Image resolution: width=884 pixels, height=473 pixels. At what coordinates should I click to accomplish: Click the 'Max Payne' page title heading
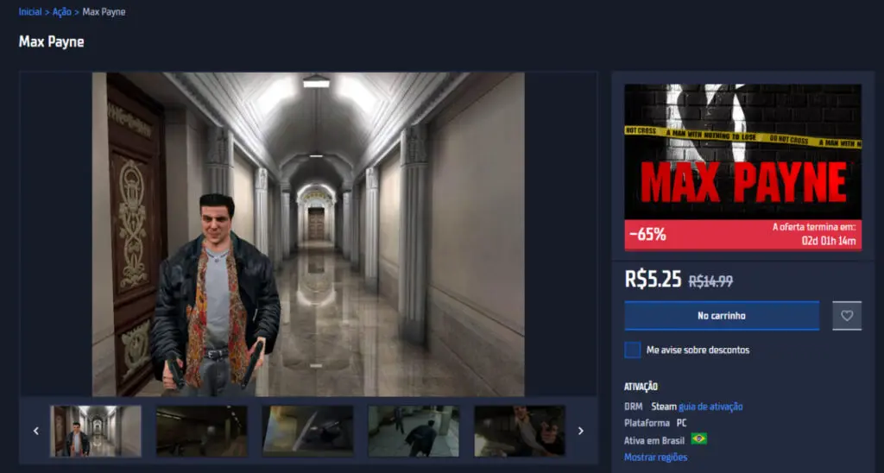click(51, 41)
